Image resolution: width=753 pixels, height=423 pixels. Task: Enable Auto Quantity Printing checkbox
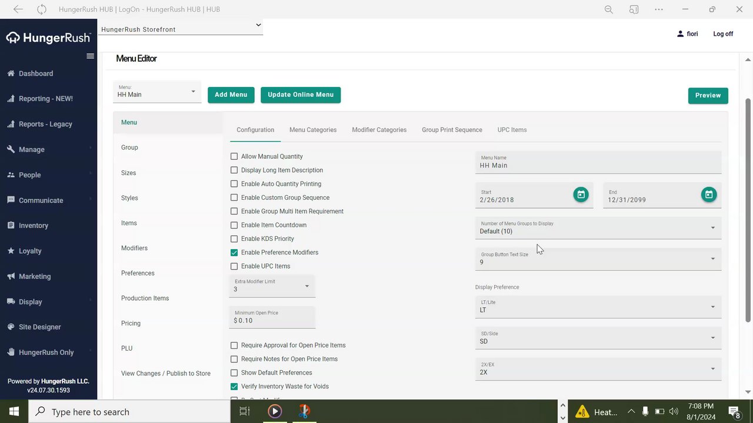point(234,184)
